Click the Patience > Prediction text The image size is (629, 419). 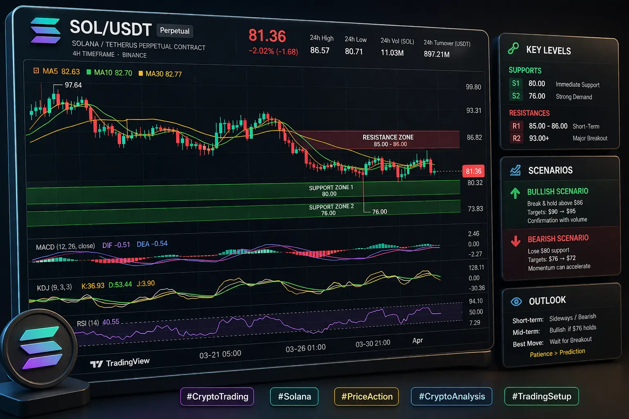pyautogui.click(x=557, y=353)
